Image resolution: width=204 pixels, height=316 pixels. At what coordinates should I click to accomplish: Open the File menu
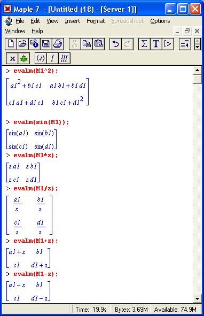coord(20,21)
